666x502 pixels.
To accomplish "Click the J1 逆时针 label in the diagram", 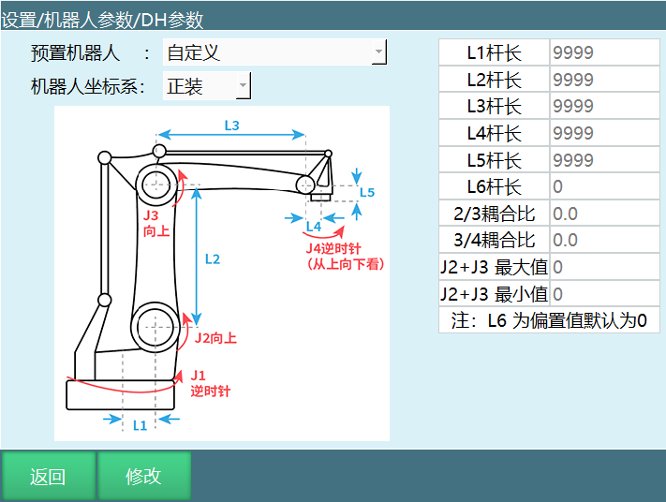I will coord(210,383).
